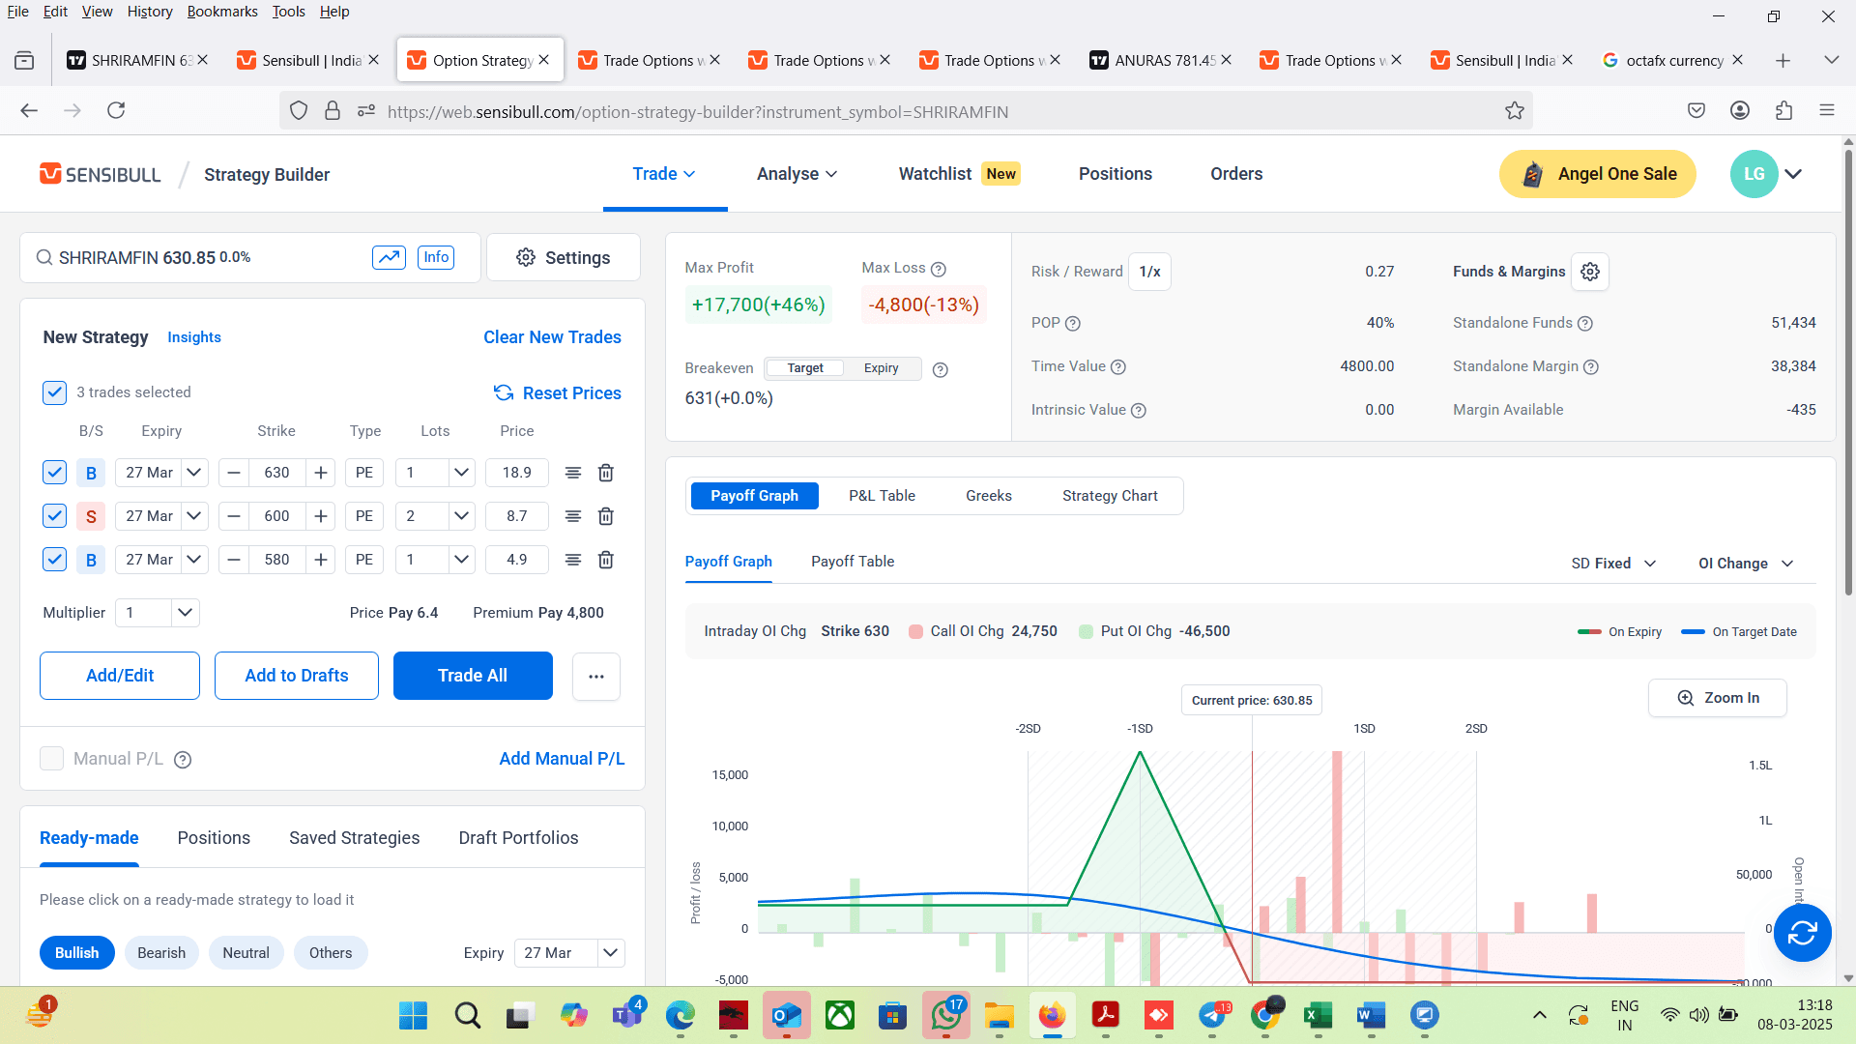Toggle the 3 trades selected checkbox

[x=54, y=392]
